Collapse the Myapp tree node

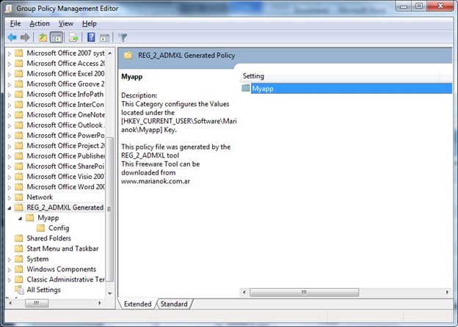(20, 218)
